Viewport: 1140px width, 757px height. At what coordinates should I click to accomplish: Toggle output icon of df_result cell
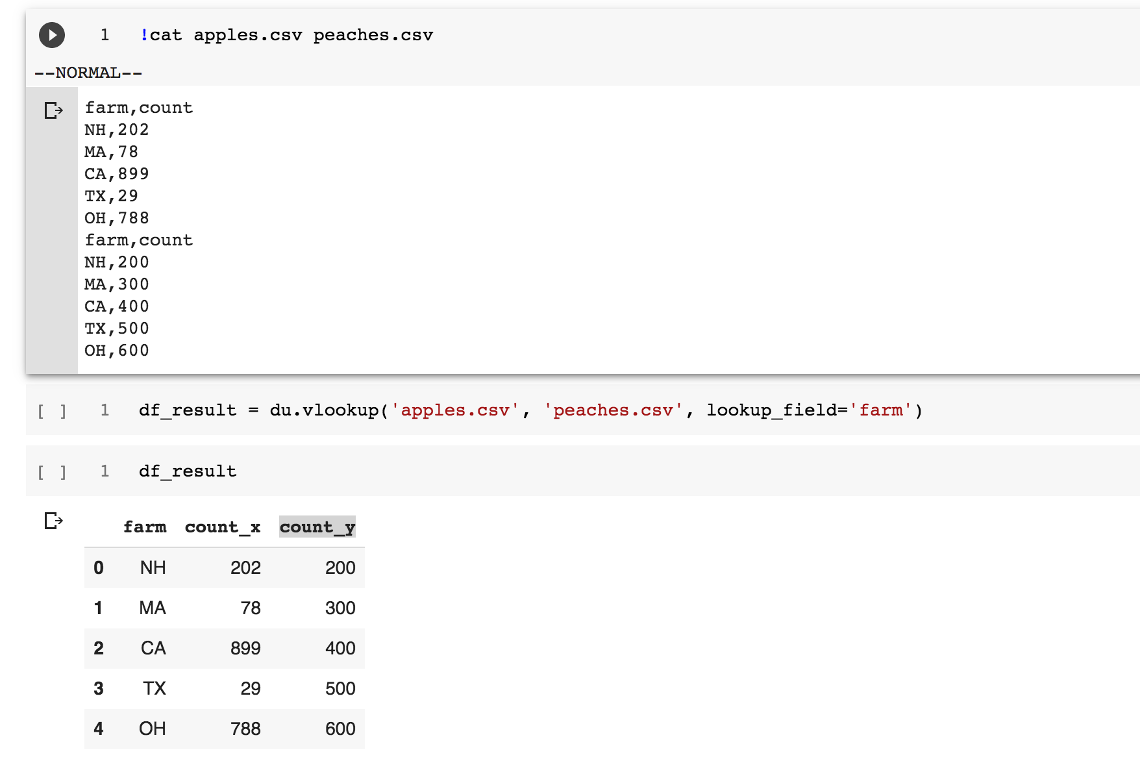[x=53, y=521]
